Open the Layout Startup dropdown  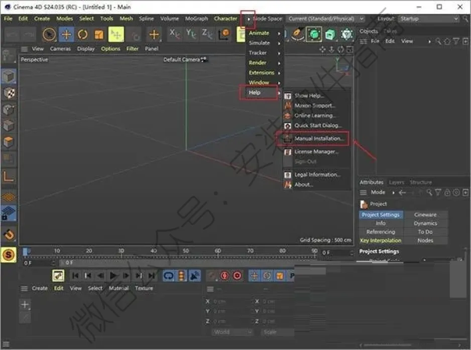(x=428, y=19)
